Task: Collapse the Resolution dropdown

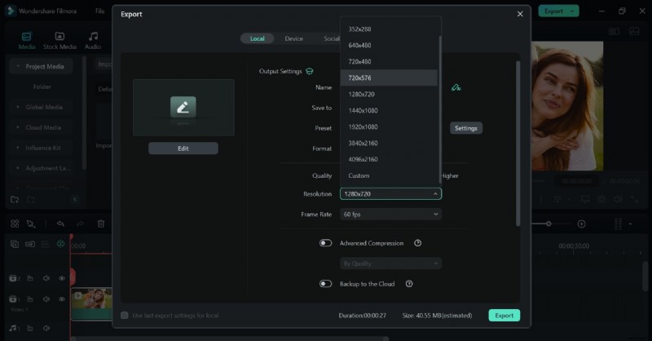Action: (x=436, y=194)
